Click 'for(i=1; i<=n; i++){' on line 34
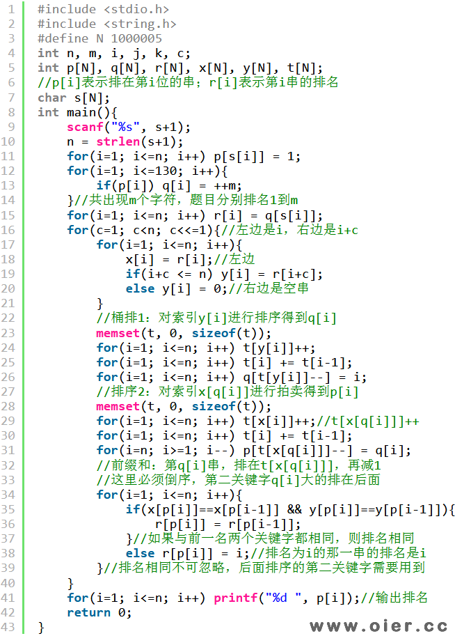The width and height of the screenshot is (455, 636). pos(169,495)
